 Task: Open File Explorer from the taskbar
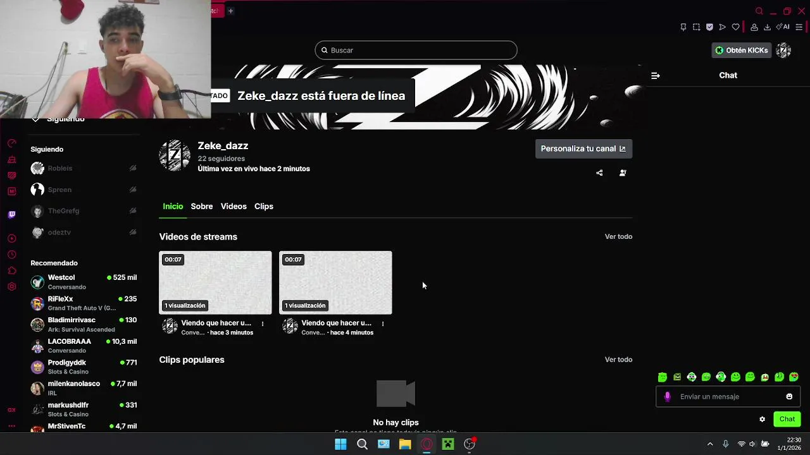click(405, 444)
